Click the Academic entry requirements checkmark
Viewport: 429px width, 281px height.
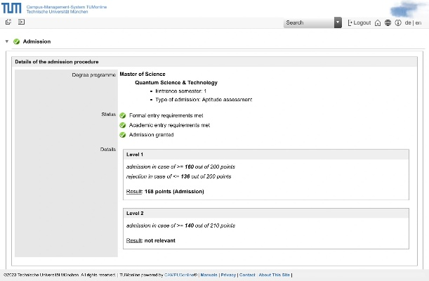click(123, 125)
